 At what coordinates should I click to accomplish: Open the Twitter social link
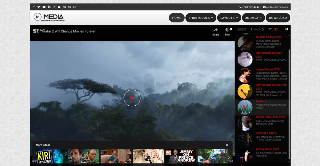click(x=39, y=7)
